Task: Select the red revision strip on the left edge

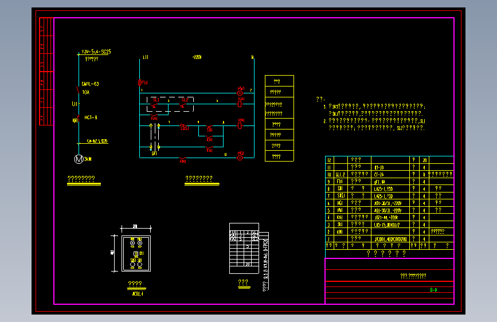Action: click(46, 71)
